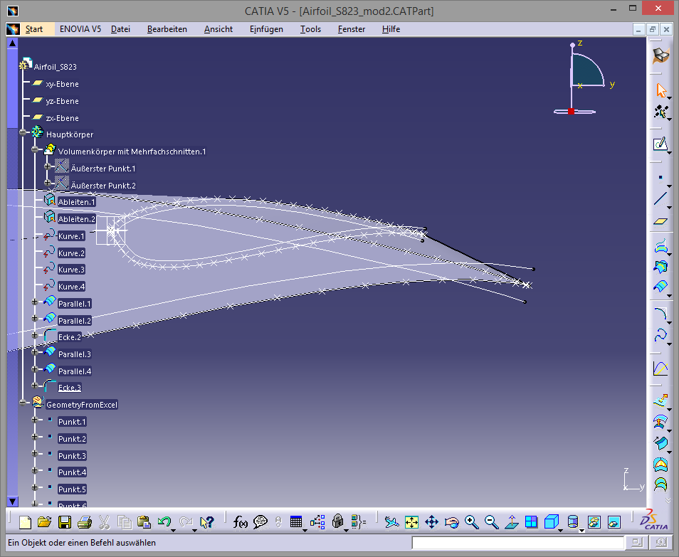Select the orange Select arrow tool
Image resolution: width=679 pixels, height=557 pixels.
(x=660, y=90)
